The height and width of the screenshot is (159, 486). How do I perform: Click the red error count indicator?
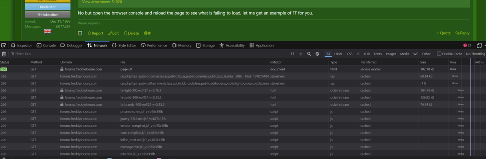pos(467,45)
